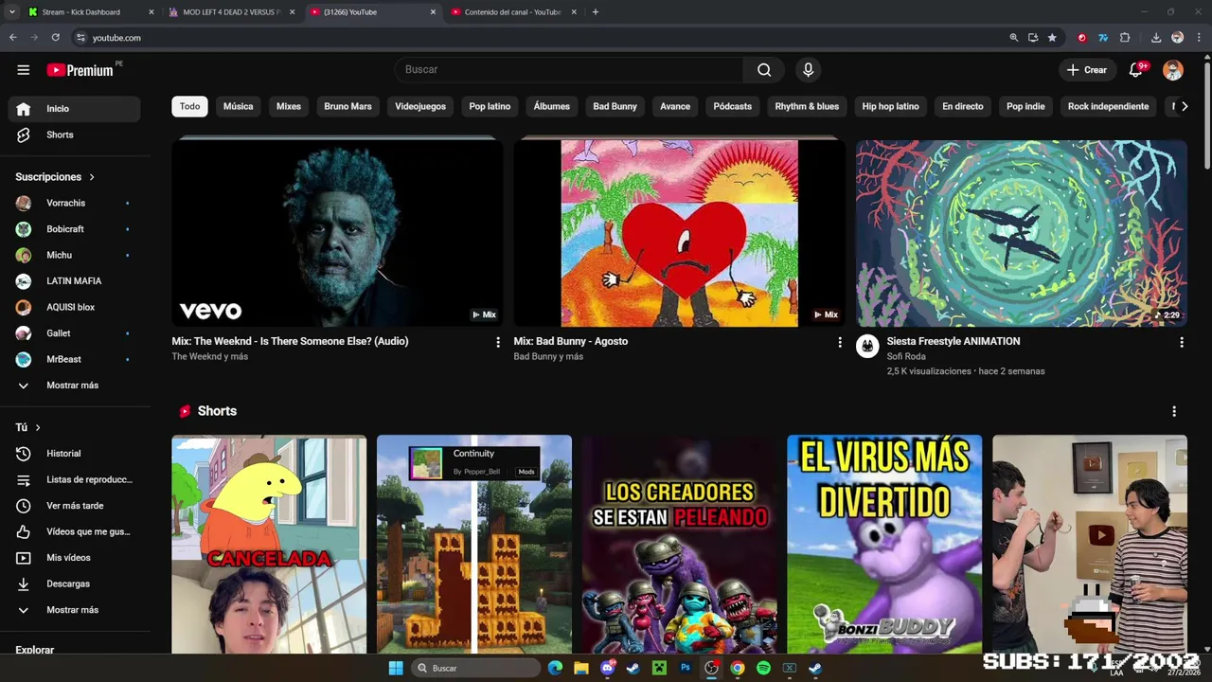Image resolution: width=1212 pixels, height=682 pixels.
Task: Open new browser tab with plus
Action: [x=595, y=12]
